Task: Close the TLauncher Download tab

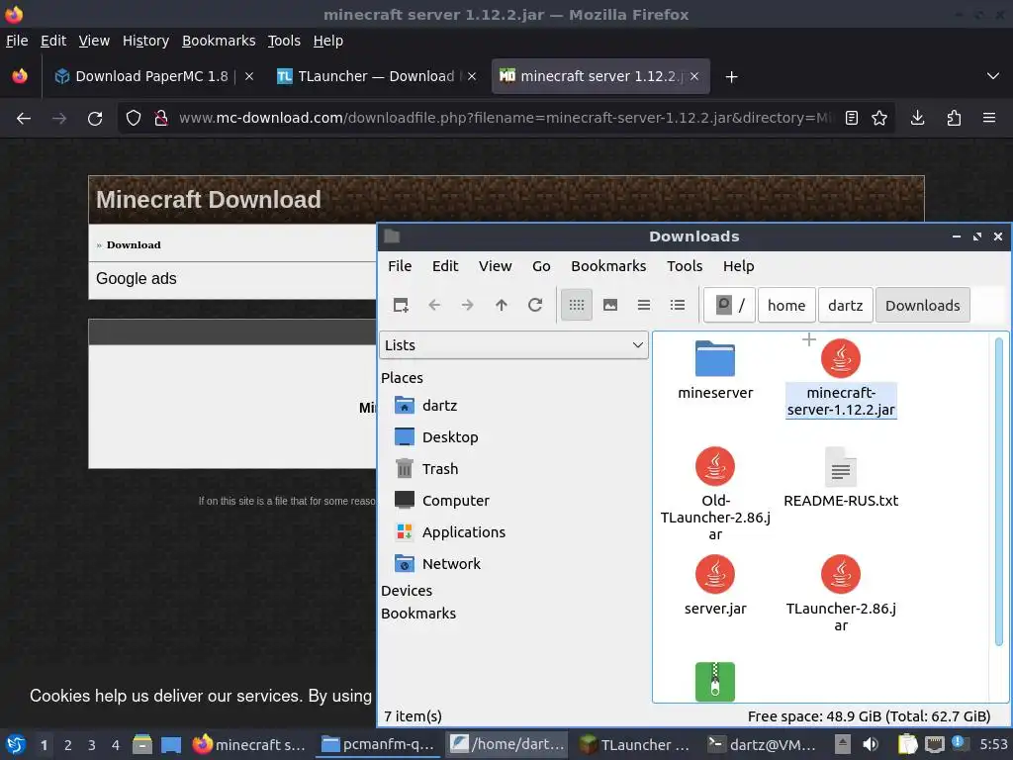Action: tap(472, 76)
